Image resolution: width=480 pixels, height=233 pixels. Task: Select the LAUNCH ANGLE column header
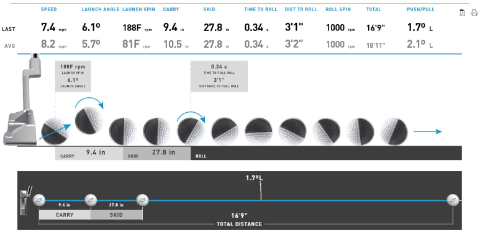(x=101, y=9)
